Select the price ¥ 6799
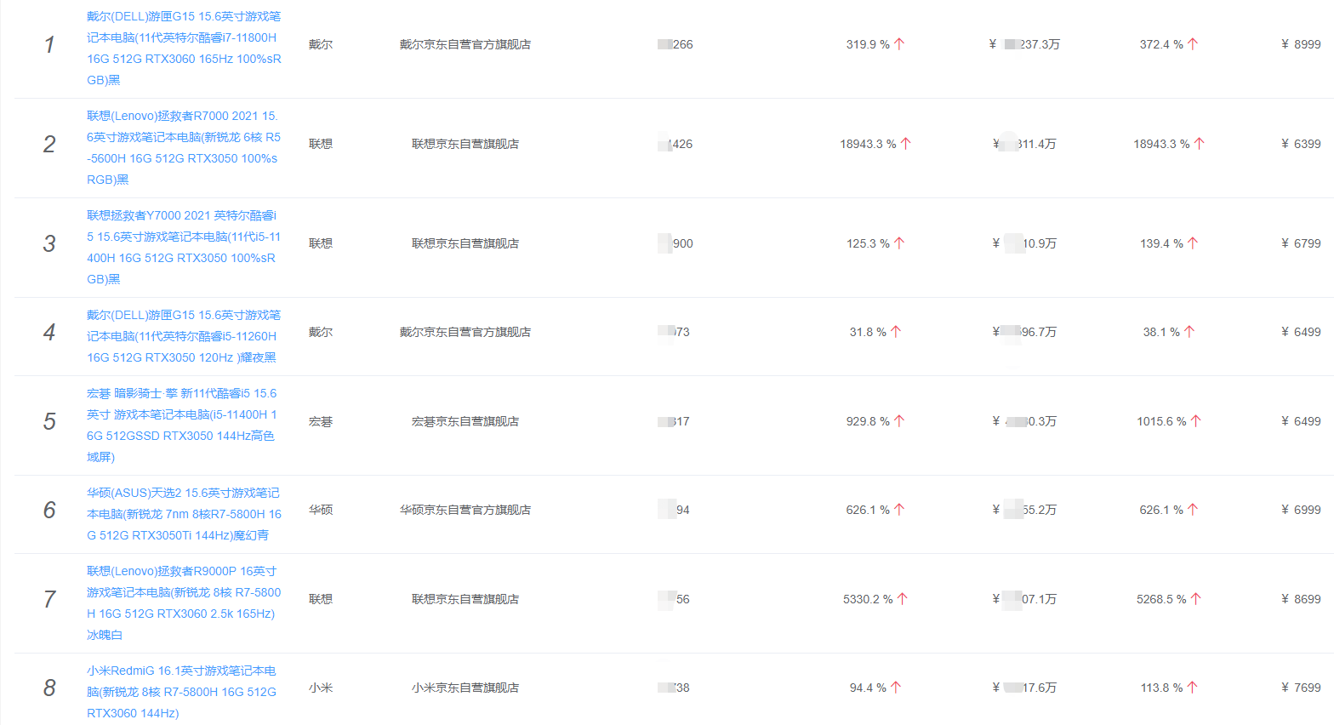 pos(1301,243)
